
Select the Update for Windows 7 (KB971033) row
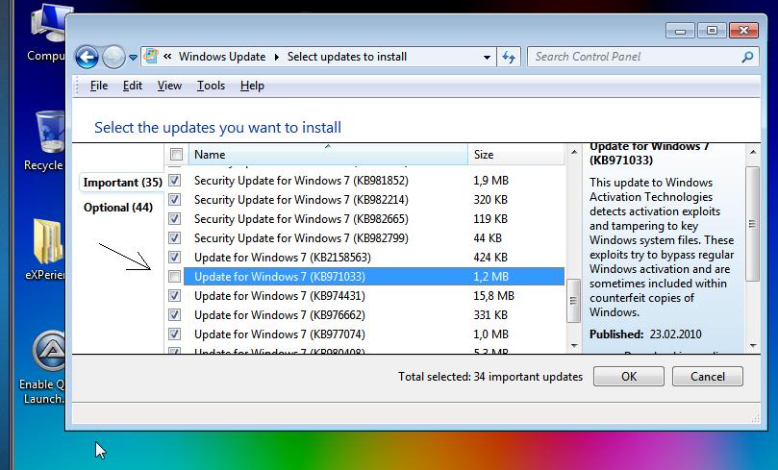374,276
